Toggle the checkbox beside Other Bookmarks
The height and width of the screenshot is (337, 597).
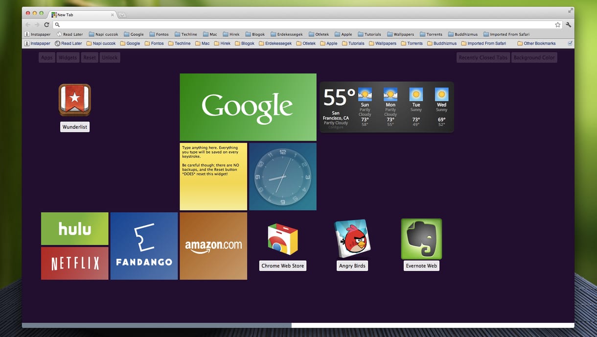(570, 43)
